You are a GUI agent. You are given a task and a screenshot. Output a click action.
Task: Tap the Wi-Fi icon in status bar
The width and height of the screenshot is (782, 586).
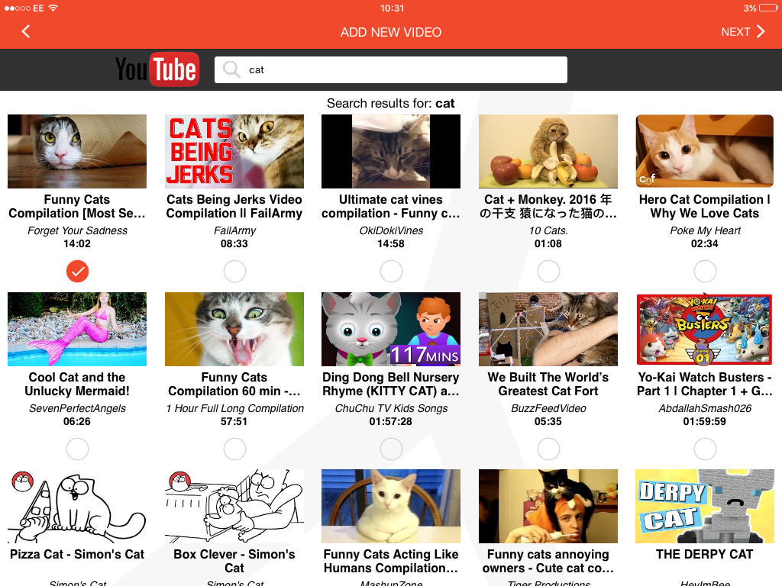[x=53, y=8]
